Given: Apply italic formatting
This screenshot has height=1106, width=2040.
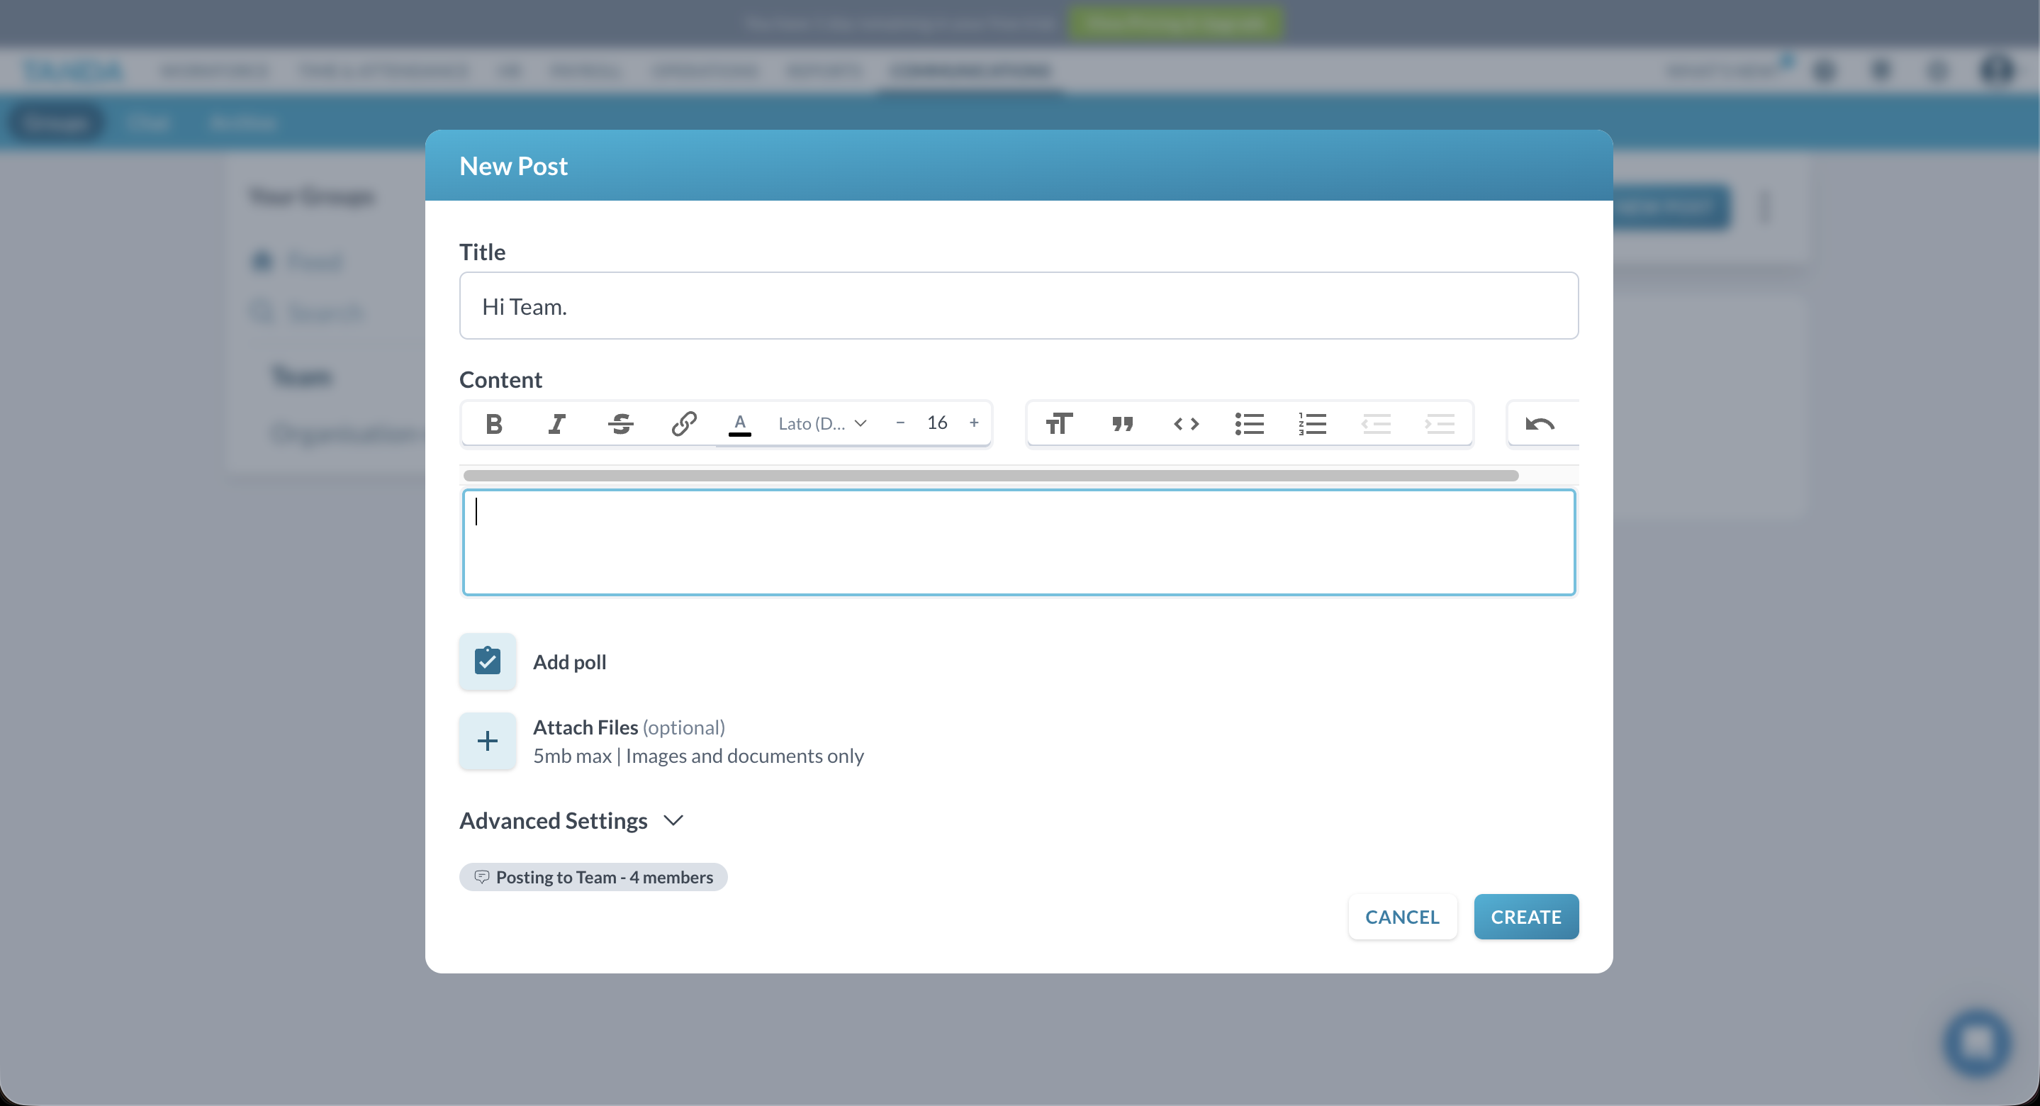Looking at the screenshot, I should [556, 423].
